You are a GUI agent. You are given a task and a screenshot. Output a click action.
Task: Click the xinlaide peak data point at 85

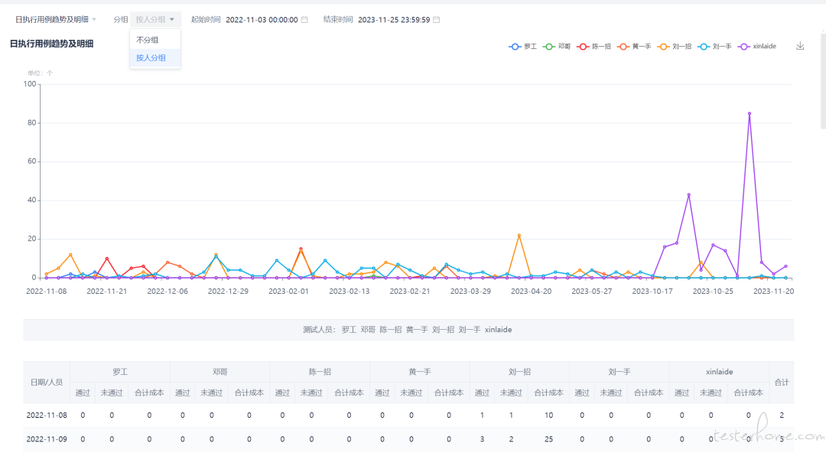[x=750, y=113]
